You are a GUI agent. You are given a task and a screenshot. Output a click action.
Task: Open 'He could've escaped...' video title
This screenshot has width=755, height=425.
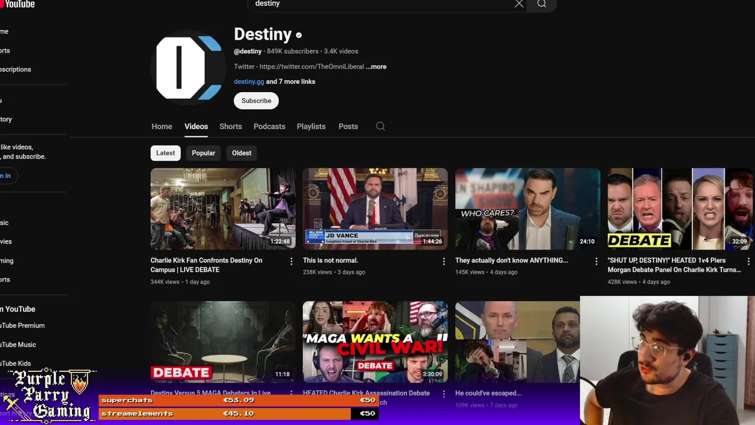click(x=488, y=393)
